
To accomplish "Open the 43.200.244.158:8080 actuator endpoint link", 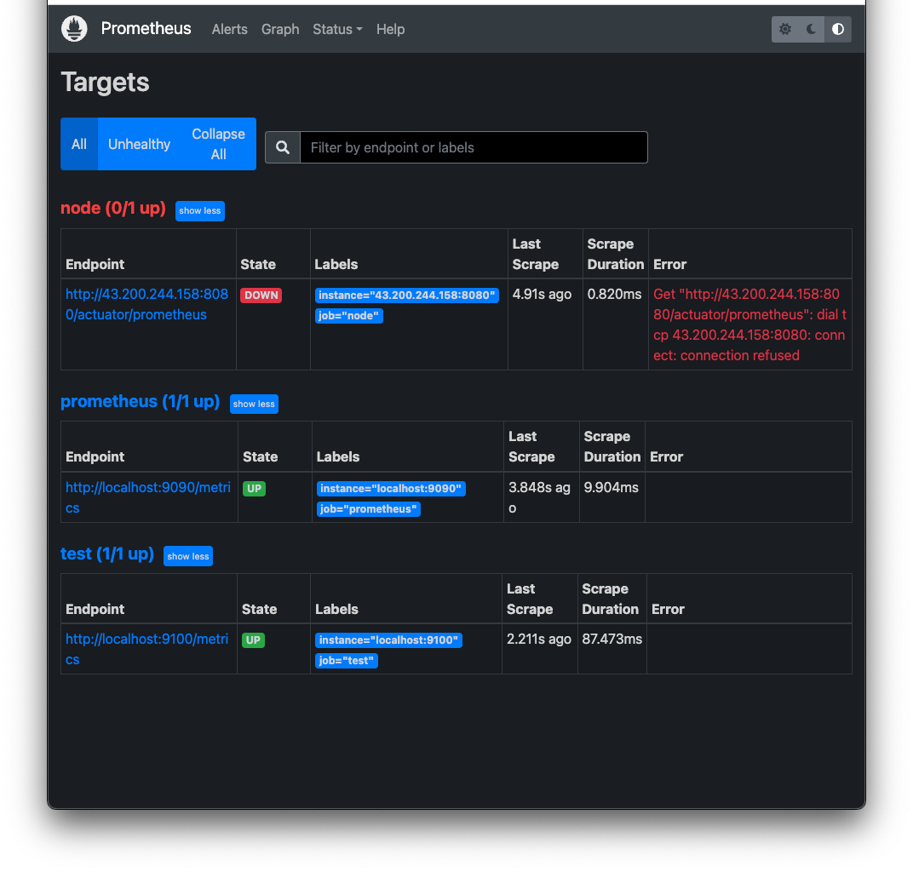I will [146, 305].
